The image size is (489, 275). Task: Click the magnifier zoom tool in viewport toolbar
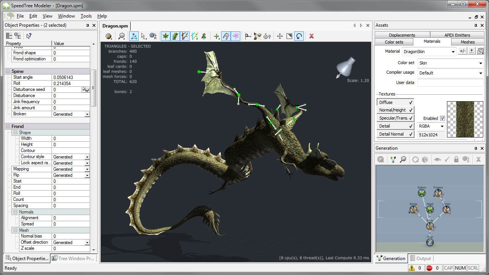click(121, 36)
